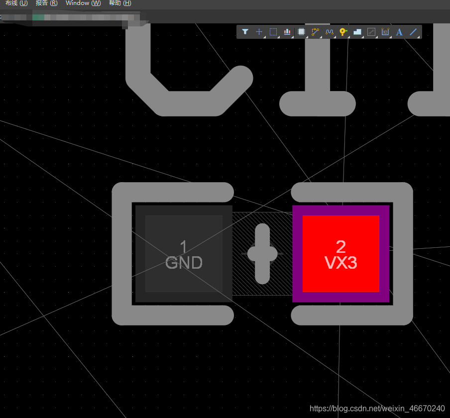
Task: Place a via with the toolbar
Action: click(343, 32)
